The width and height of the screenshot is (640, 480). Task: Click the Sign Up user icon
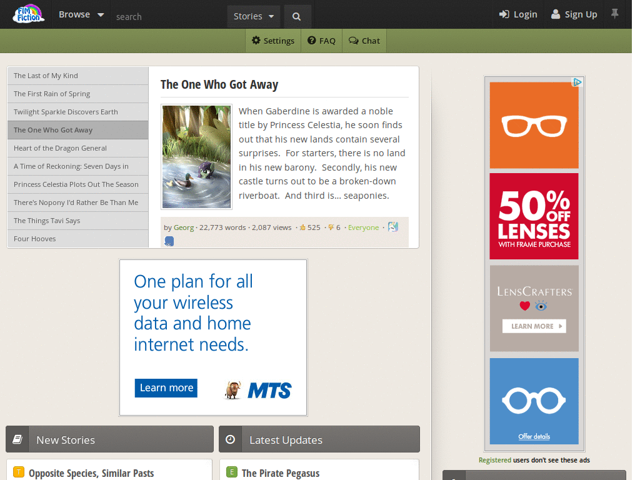pyautogui.click(x=556, y=14)
